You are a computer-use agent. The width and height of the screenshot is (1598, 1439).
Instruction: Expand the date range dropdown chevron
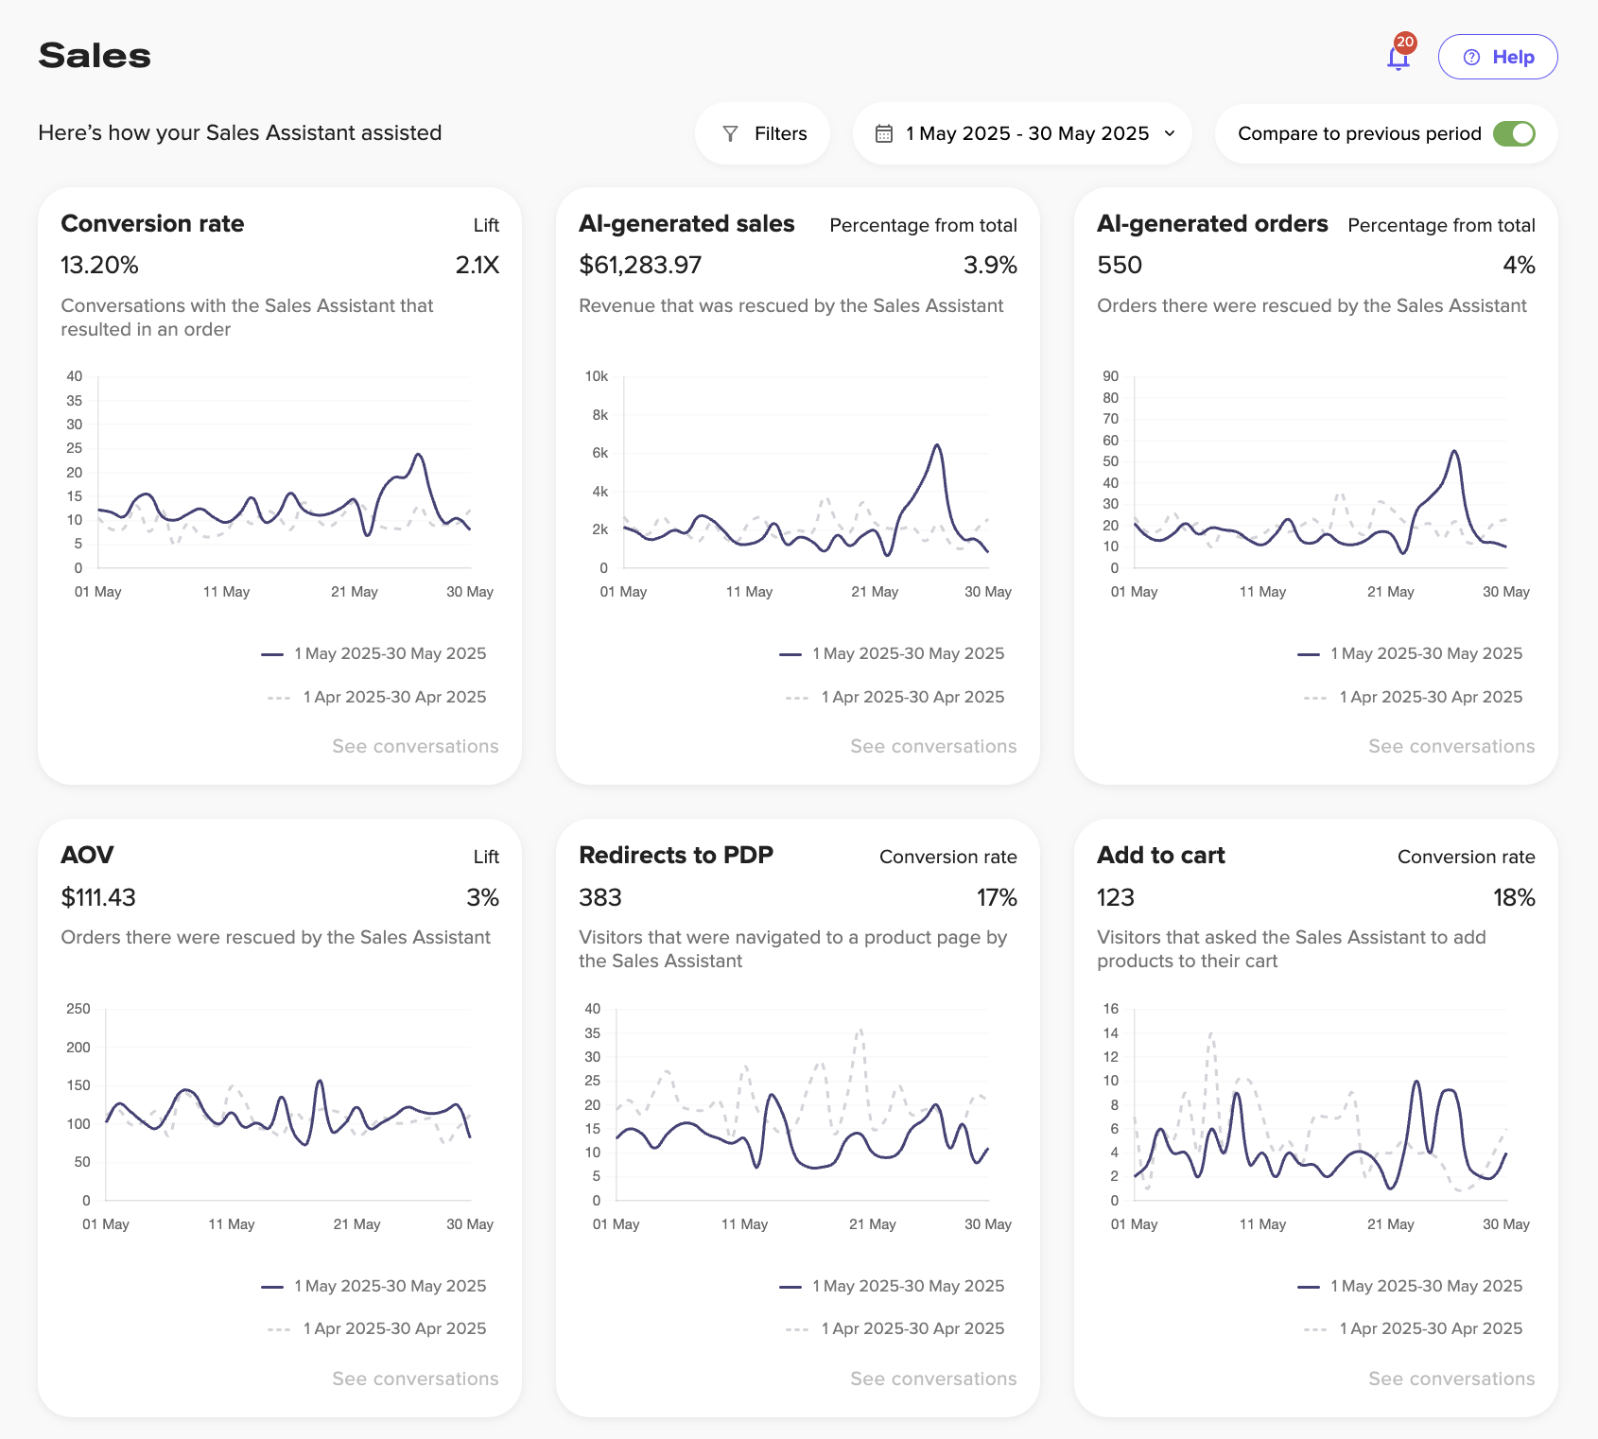[x=1170, y=134]
